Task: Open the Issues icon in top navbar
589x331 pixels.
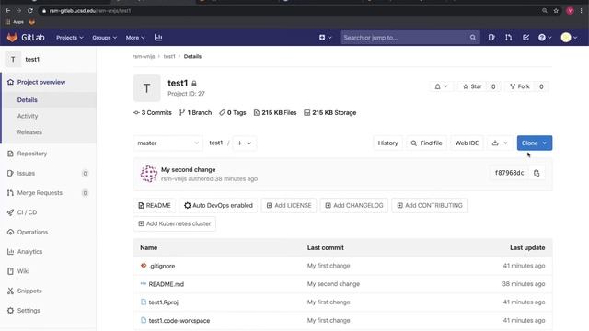Action: pyautogui.click(x=491, y=38)
